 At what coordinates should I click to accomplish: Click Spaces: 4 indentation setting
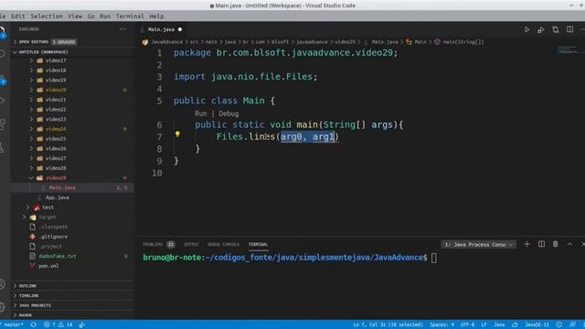[442, 324]
